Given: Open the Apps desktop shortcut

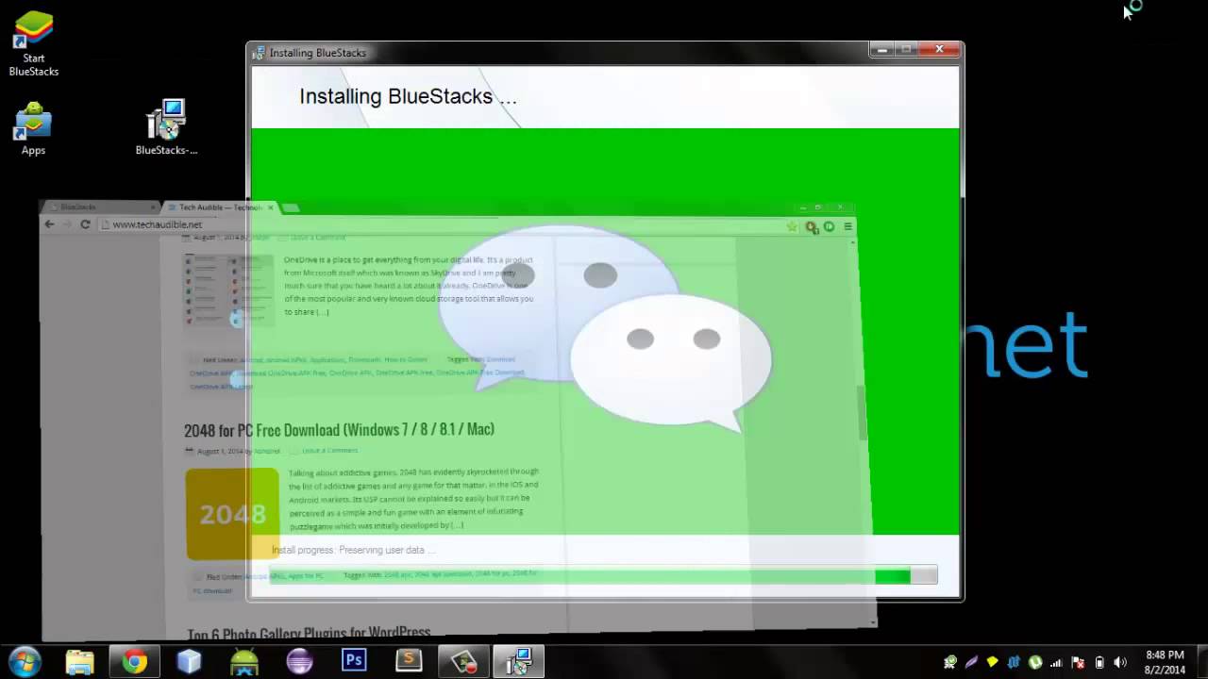Looking at the screenshot, I should (33, 129).
